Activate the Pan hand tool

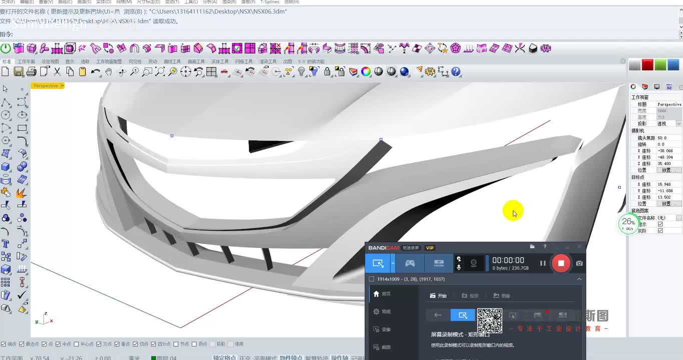coord(109,72)
